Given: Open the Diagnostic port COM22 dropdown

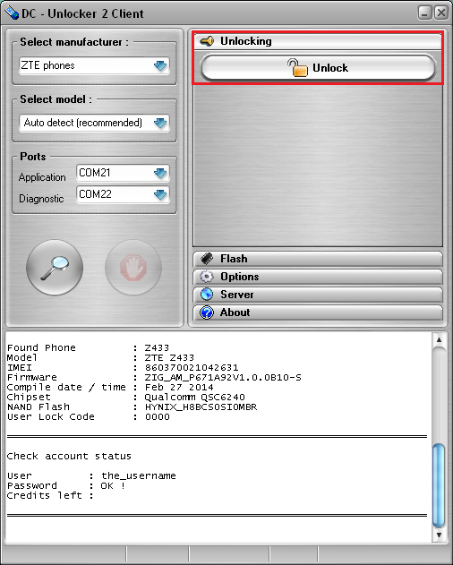Looking at the screenshot, I should pyautogui.click(x=123, y=194).
